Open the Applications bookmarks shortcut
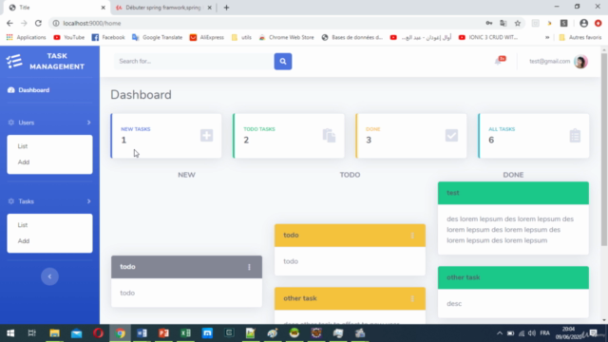The height and width of the screenshot is (342, 608). [26, 37]
